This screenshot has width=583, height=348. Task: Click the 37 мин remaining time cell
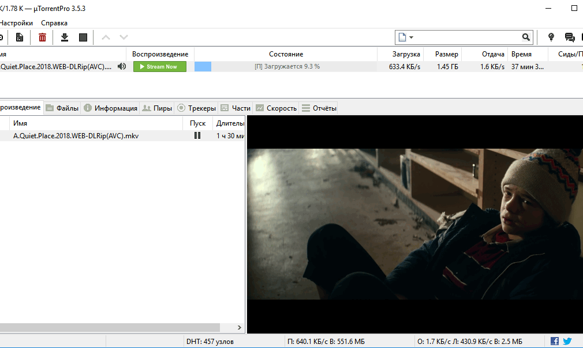click(x=527, y=67)
